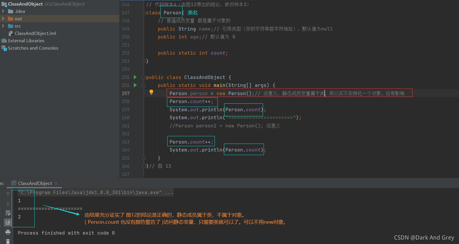
Task: Click 'main(String[] args)' method signature
Action: pyautogui.click(x=242, y=85)
